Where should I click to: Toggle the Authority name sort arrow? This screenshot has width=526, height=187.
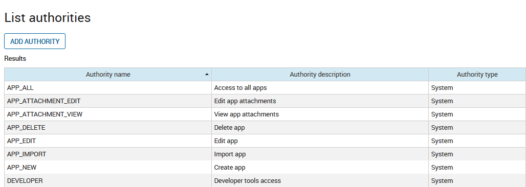(207, 74)
